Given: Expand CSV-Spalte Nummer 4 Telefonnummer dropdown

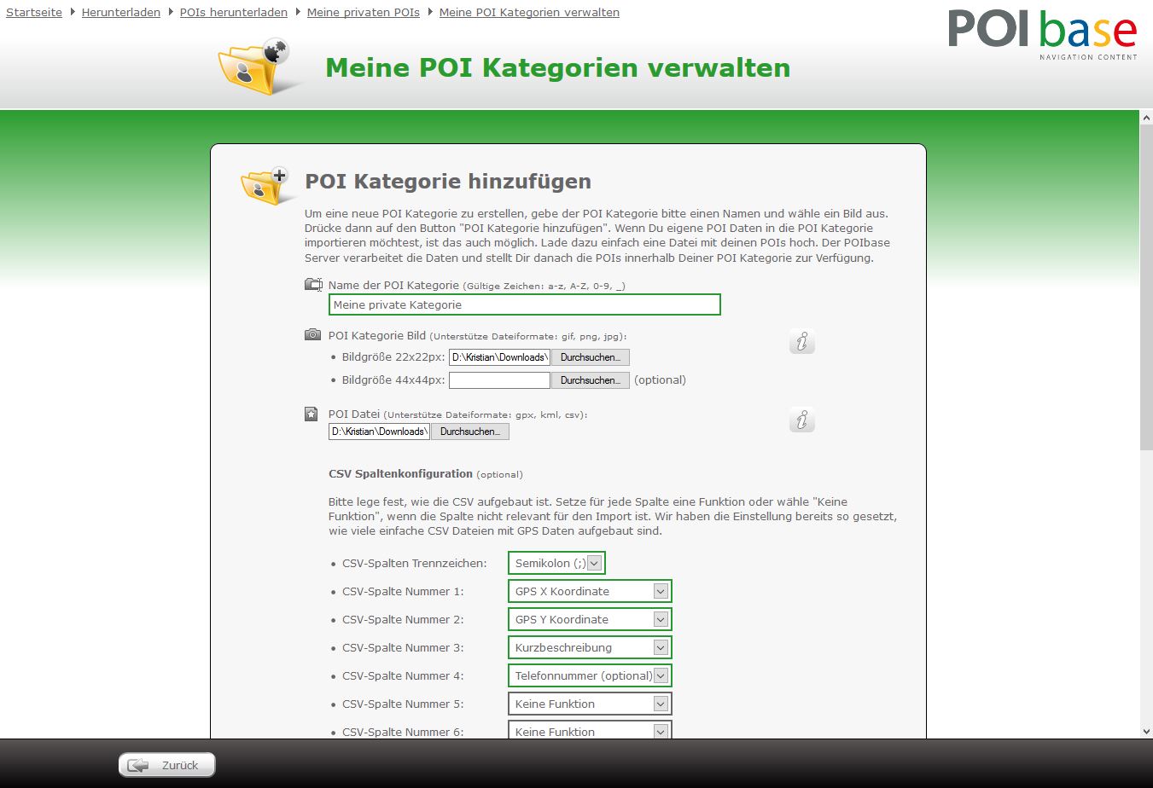Looking at the screenshot, I should 590,675.
